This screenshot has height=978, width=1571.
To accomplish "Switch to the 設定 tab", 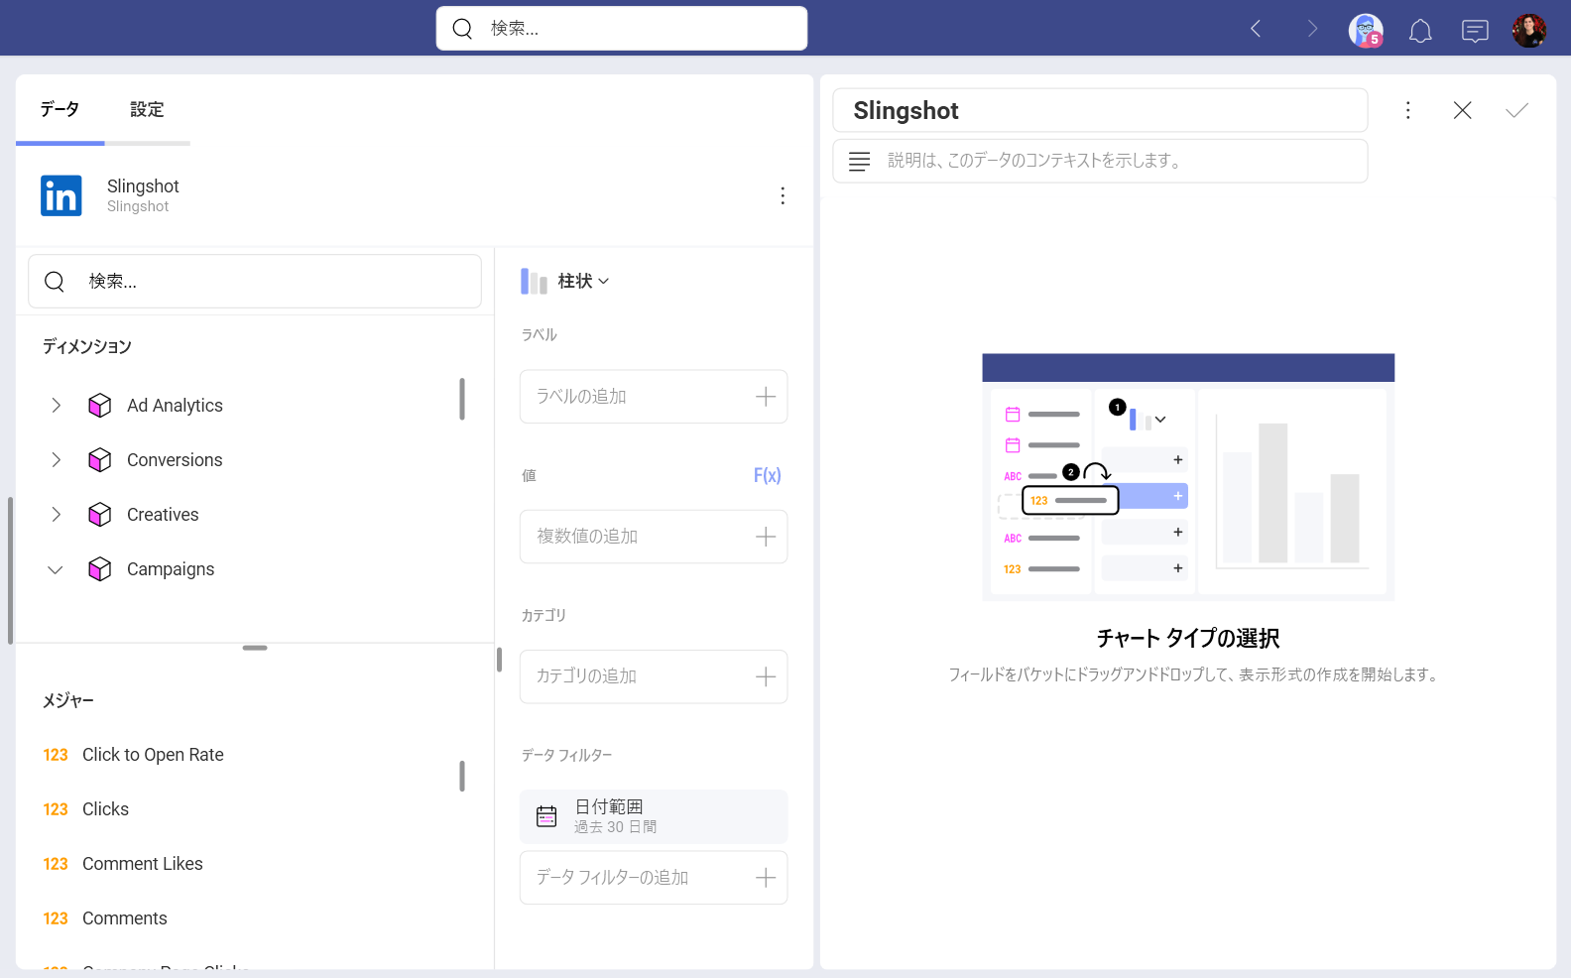I will pos(147,109).
